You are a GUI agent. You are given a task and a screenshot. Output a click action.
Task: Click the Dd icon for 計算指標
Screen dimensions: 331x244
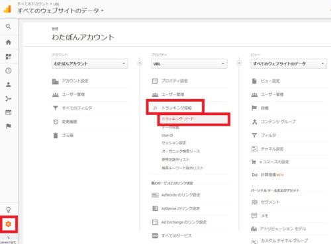click(x=254, y=175)
